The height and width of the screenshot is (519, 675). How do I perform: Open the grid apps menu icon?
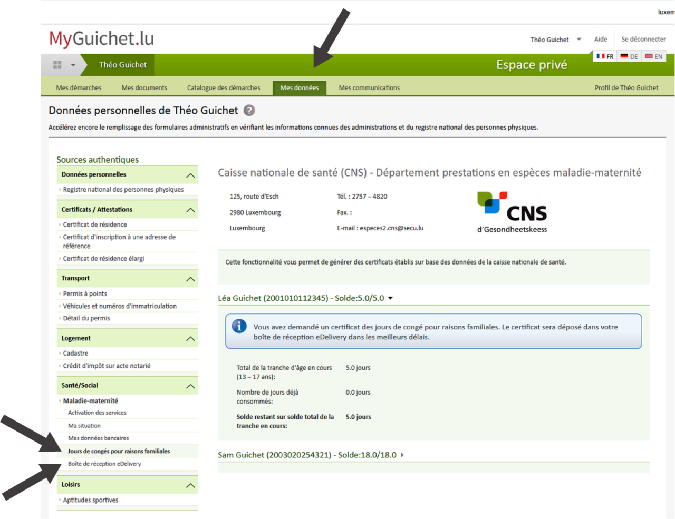(57, 65)
